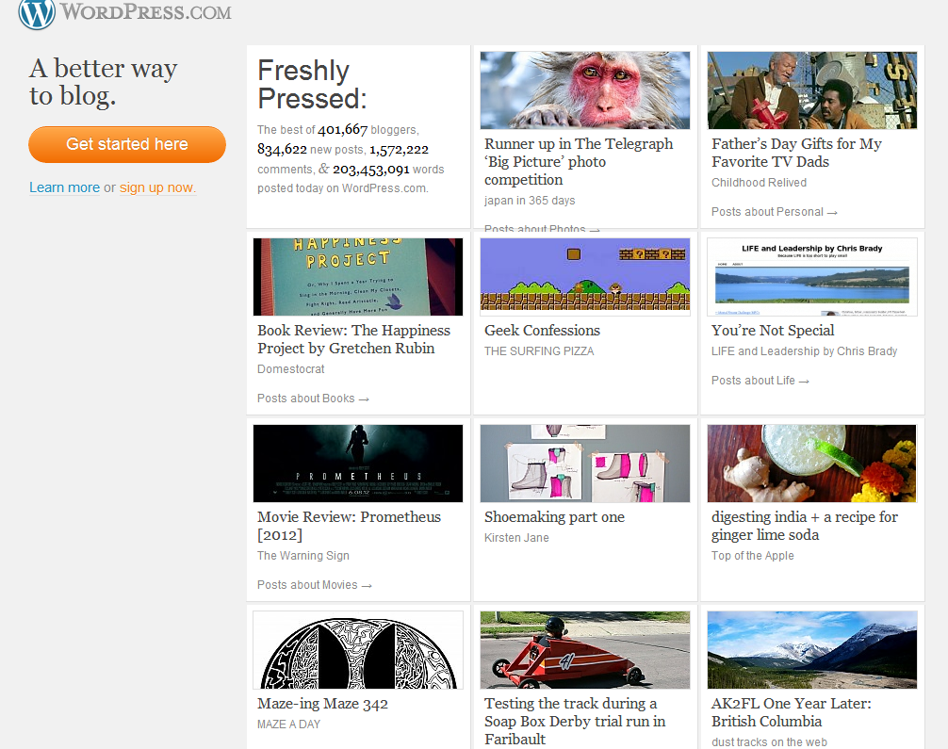Screen dimensions: 948x749
Task: Open the Learn more link
Action: [64, 187]
